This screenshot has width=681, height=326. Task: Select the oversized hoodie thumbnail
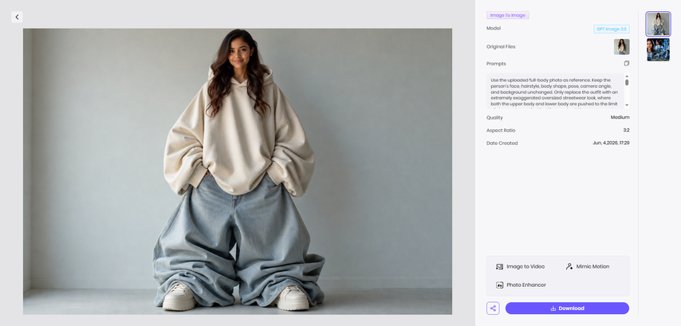658,24
